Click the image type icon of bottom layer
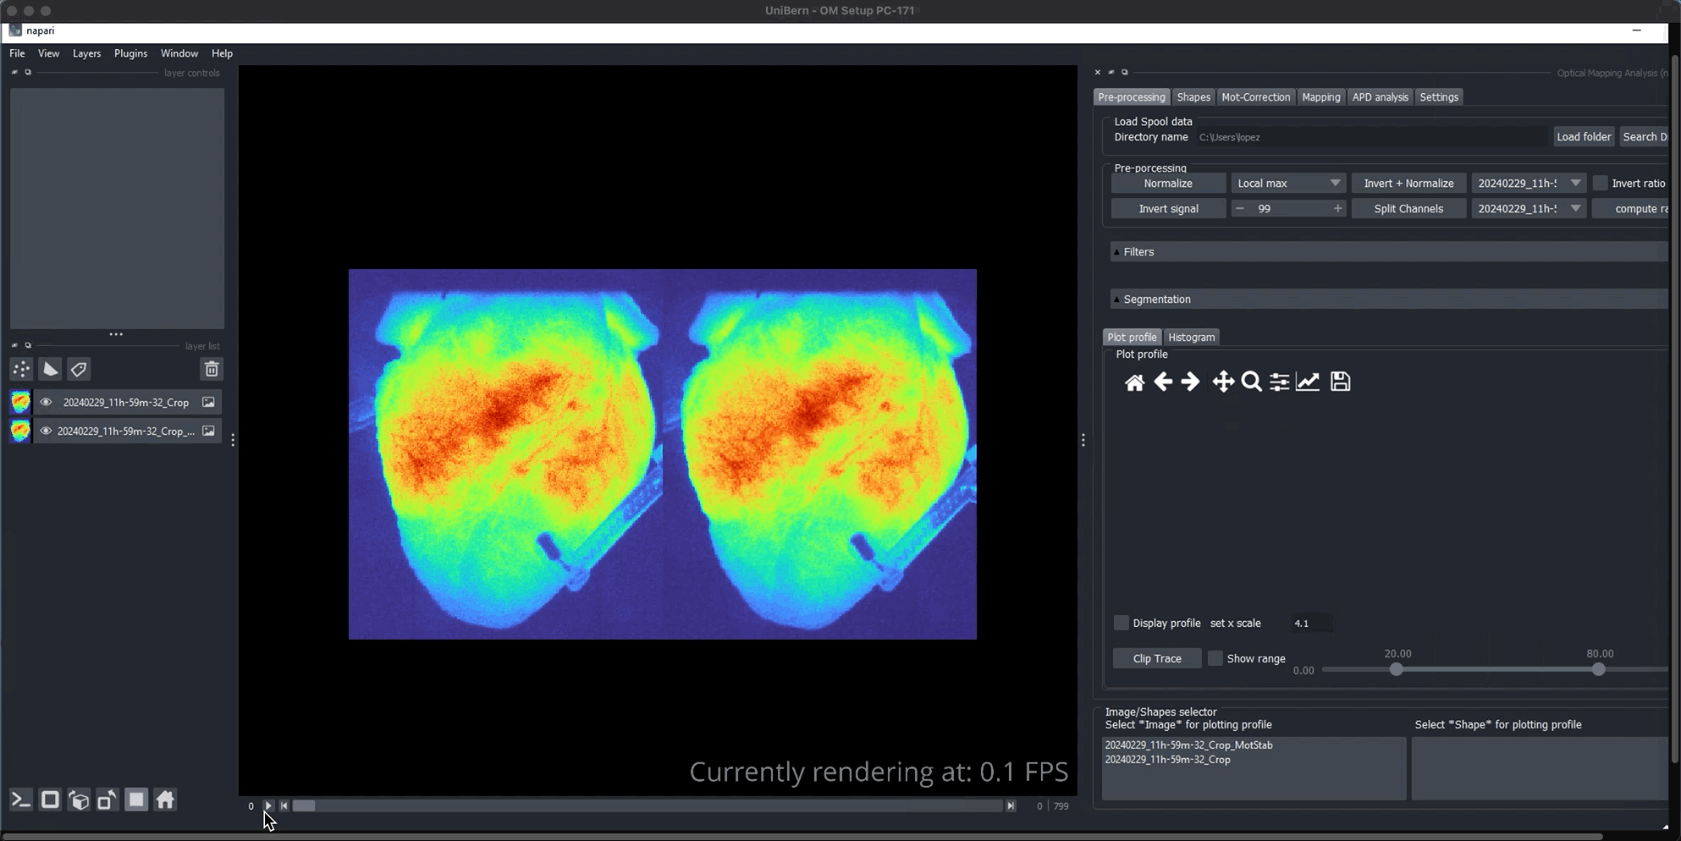Image resolution: width=1681 pixels, height=841 pixels. 208,431
